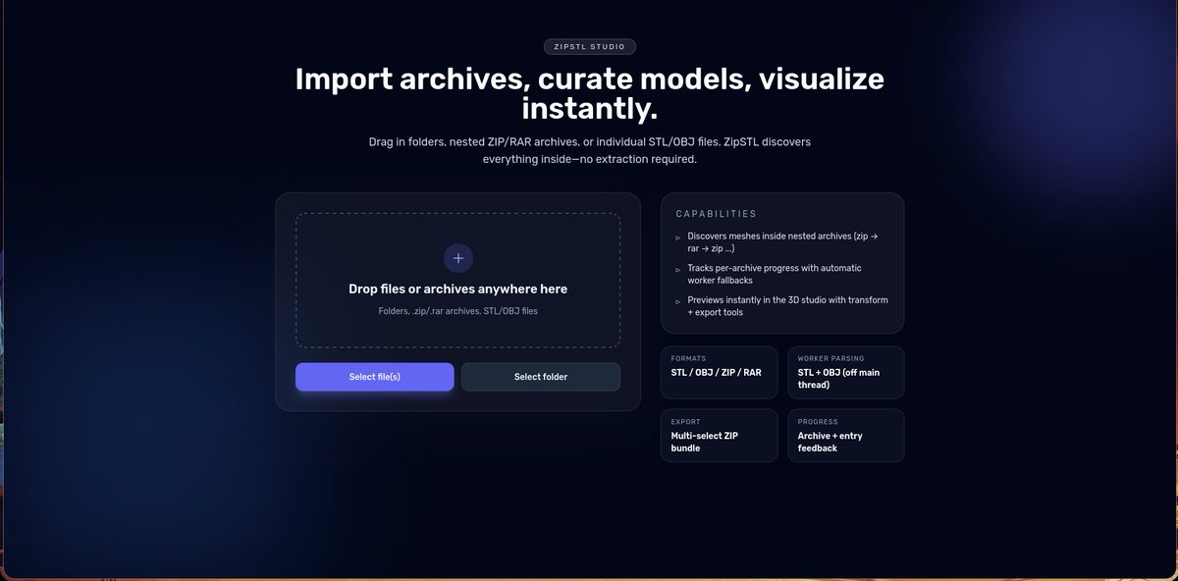
Task: Click "Discovers meshes inside nested archives" text
Action: pyautogui.click(x=782, y=242)
